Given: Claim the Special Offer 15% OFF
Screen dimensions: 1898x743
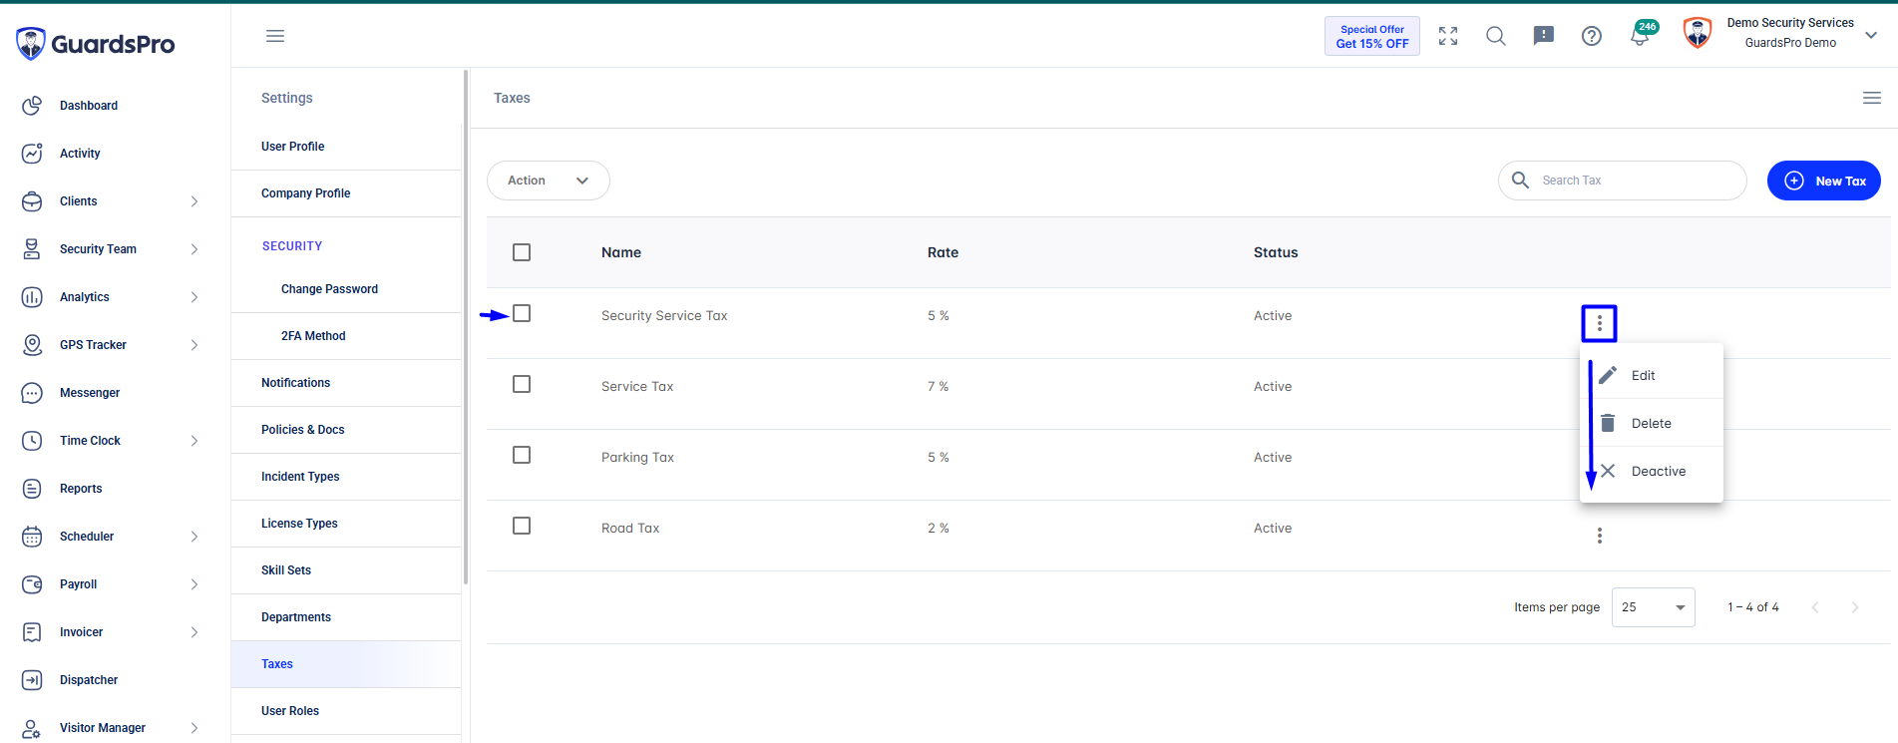Looking at the screenshot, I should coord(1372,36).
